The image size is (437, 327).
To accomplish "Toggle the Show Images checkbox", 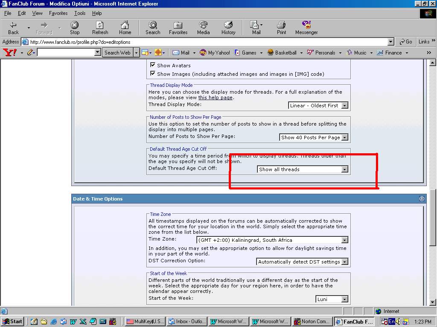I will tap(152, 73).
